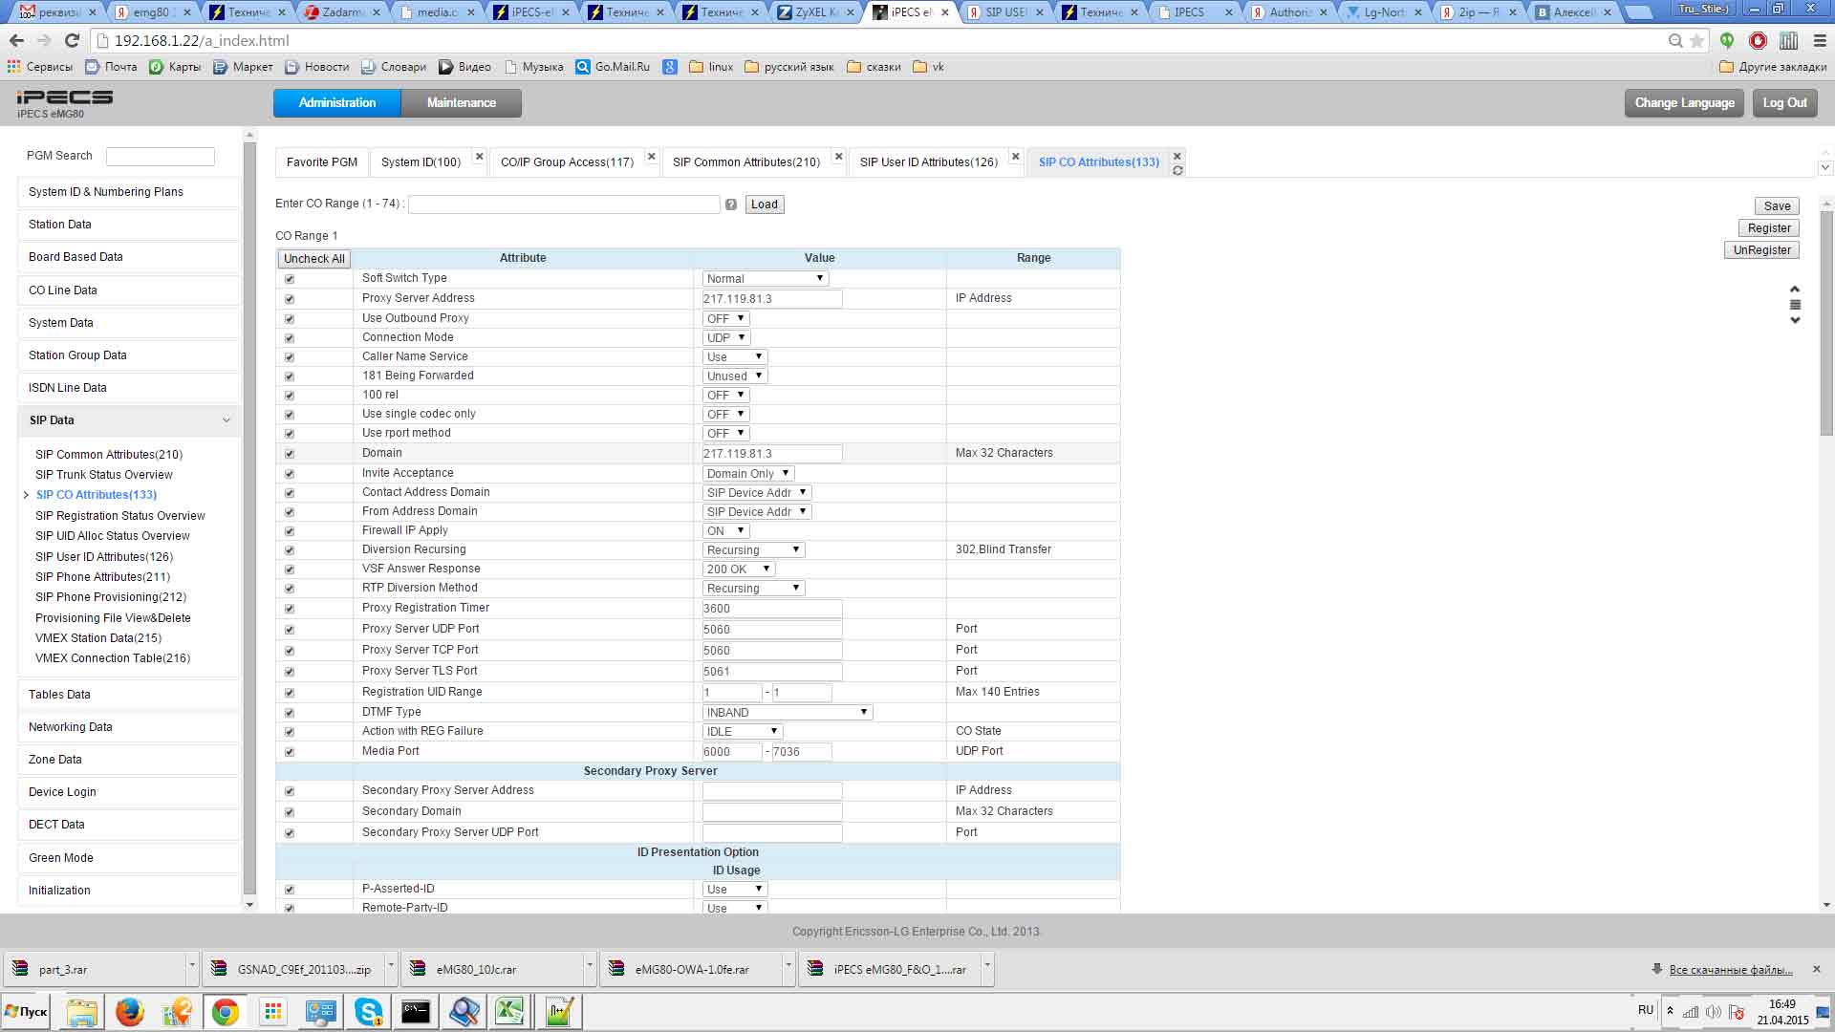Image resolution: width=1835 pixels, height=1032 pixels.
Task: Open SIP Registration Status Overview link
Action: tap(120, 516)
